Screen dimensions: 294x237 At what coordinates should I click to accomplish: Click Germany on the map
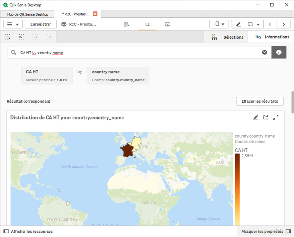tap(137, 142)
